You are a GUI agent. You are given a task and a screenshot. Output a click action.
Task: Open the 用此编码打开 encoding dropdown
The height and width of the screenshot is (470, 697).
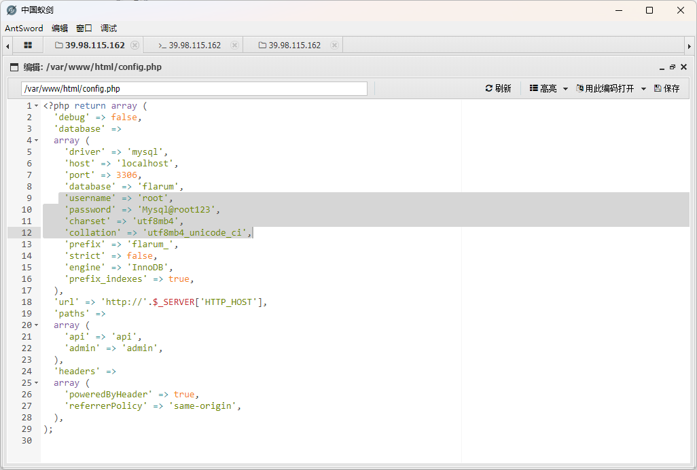pyautogui.click(x=611, y=88)
